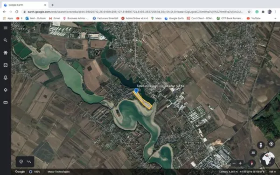Select the Measure distance ruler tool
280x175 pixels.
click(x=6, y=102)
